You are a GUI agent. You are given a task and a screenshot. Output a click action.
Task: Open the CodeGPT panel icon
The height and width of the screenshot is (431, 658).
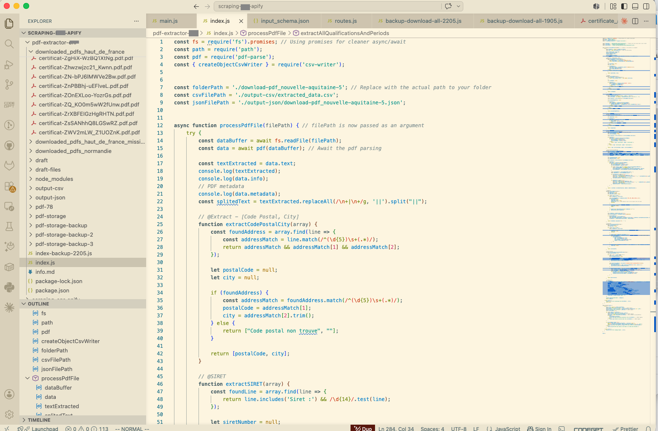[x=9, y=105]
